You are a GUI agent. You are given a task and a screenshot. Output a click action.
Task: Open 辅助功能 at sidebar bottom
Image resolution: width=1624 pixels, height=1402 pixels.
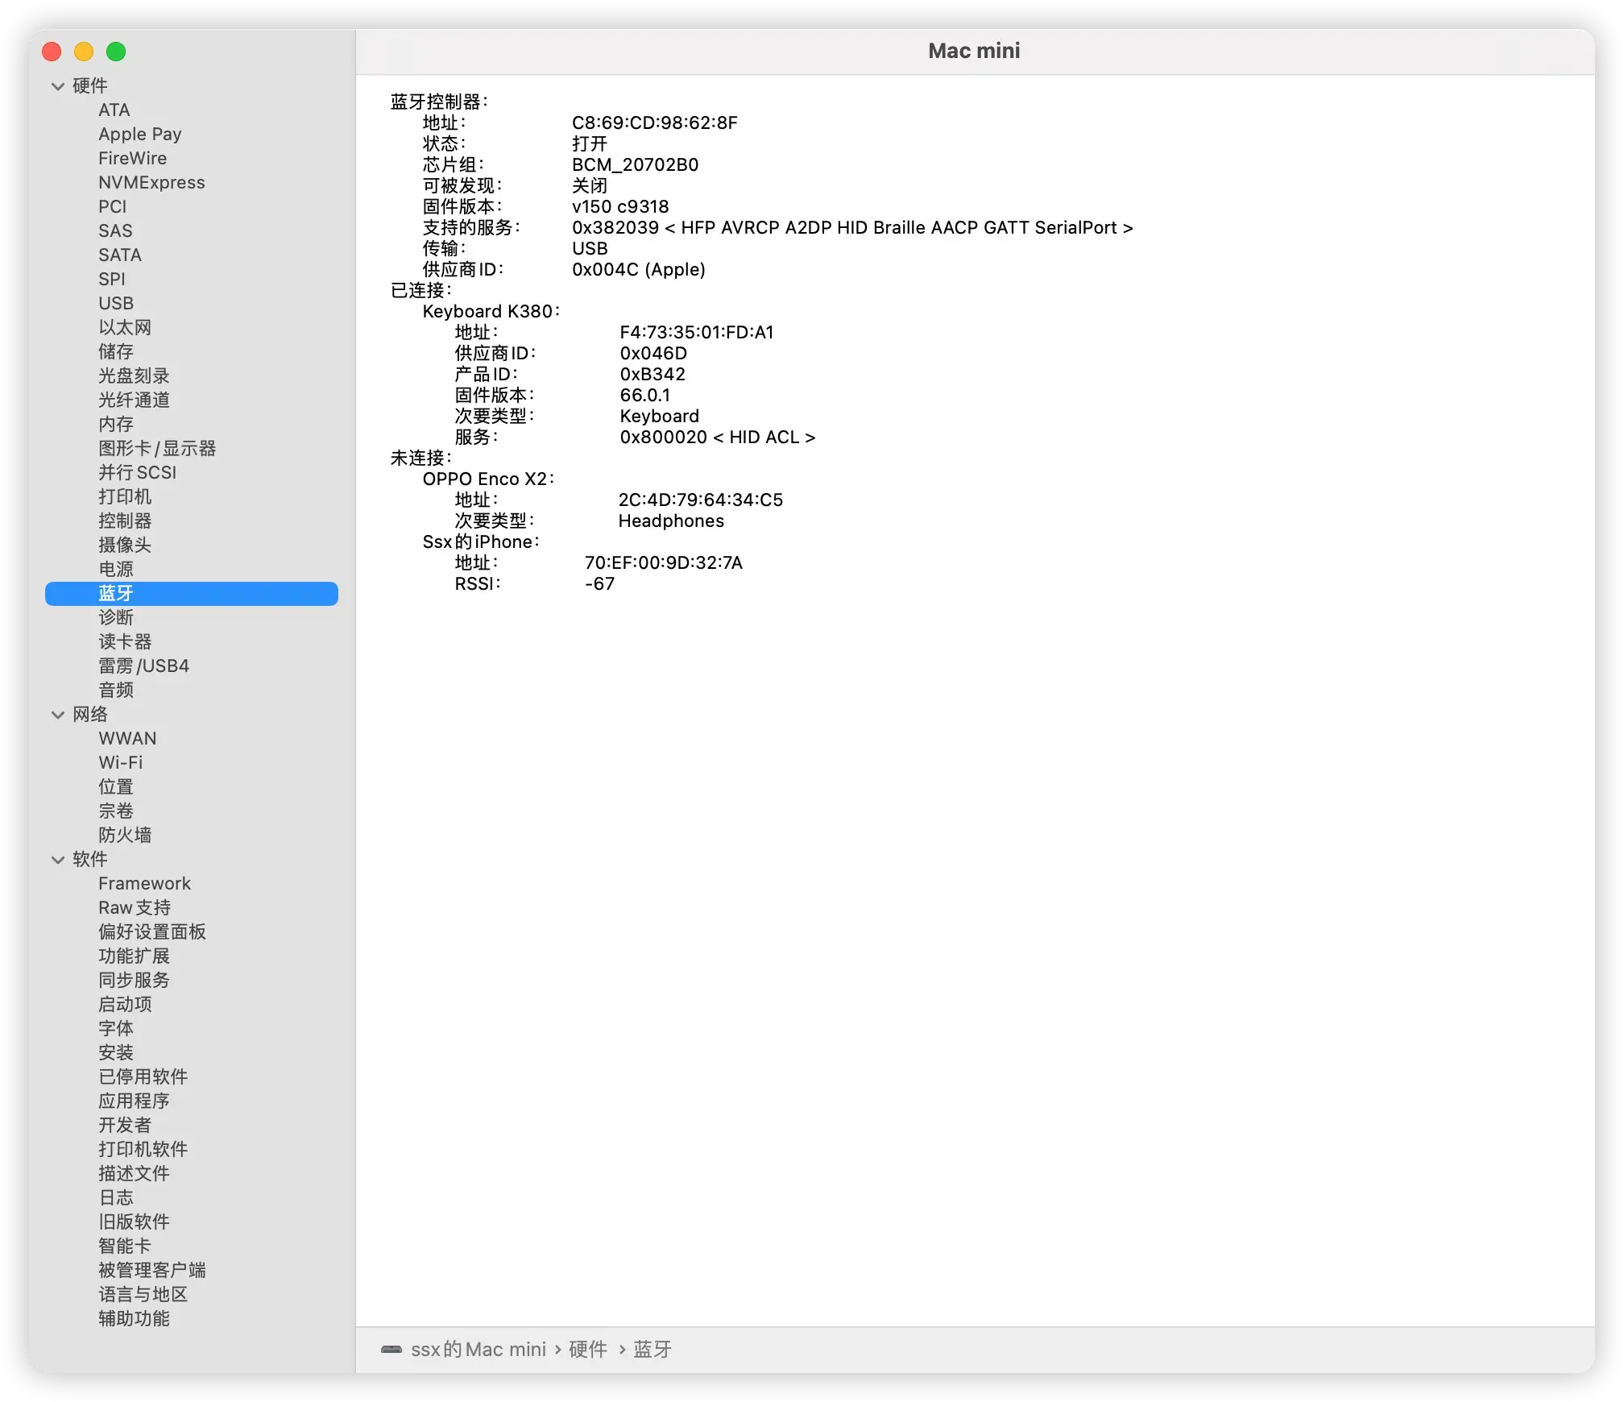click(134, 1318)
